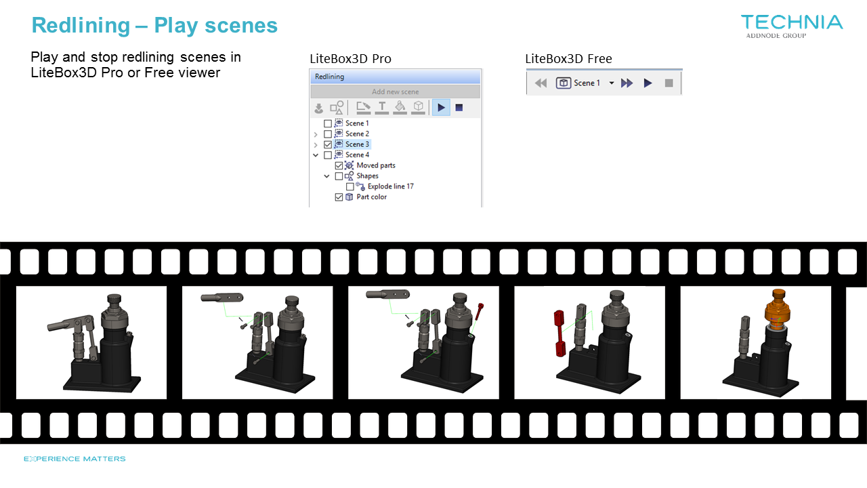Click the Scene 2 eye icon
Image resolution: width=867 pixels, height=488 pixels.
point(339,134)
